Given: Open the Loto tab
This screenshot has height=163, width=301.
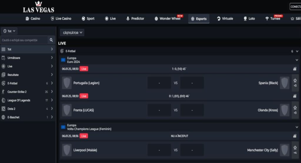Looking at the screenshot, I should [x=249, y=19].
